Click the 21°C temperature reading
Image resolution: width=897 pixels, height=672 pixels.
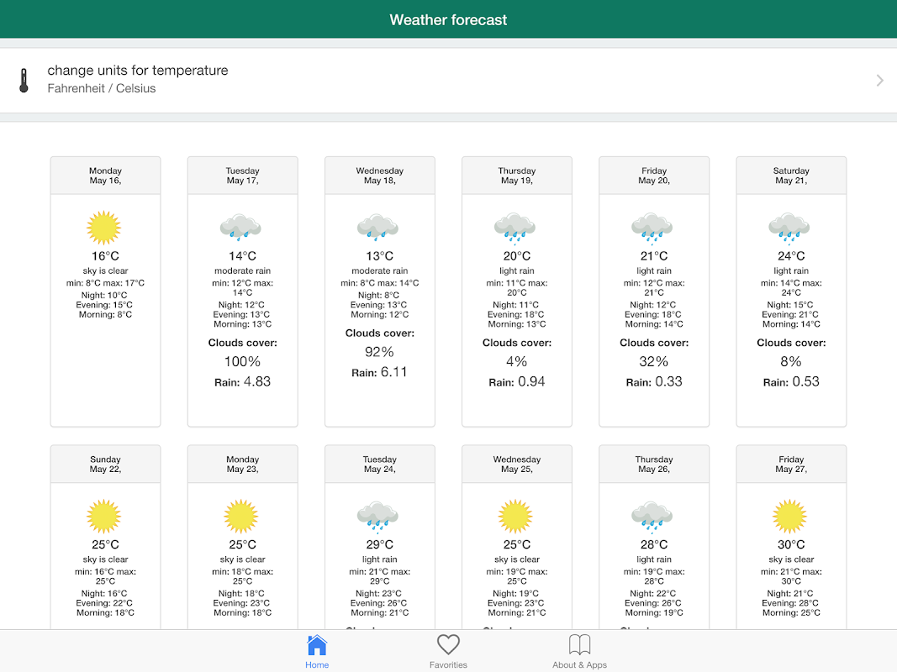654,256
